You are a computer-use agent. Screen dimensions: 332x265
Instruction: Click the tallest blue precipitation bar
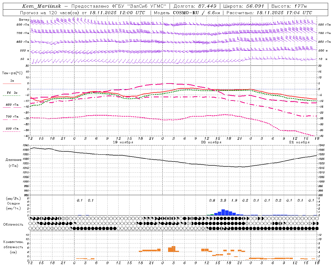click(223, 212)
